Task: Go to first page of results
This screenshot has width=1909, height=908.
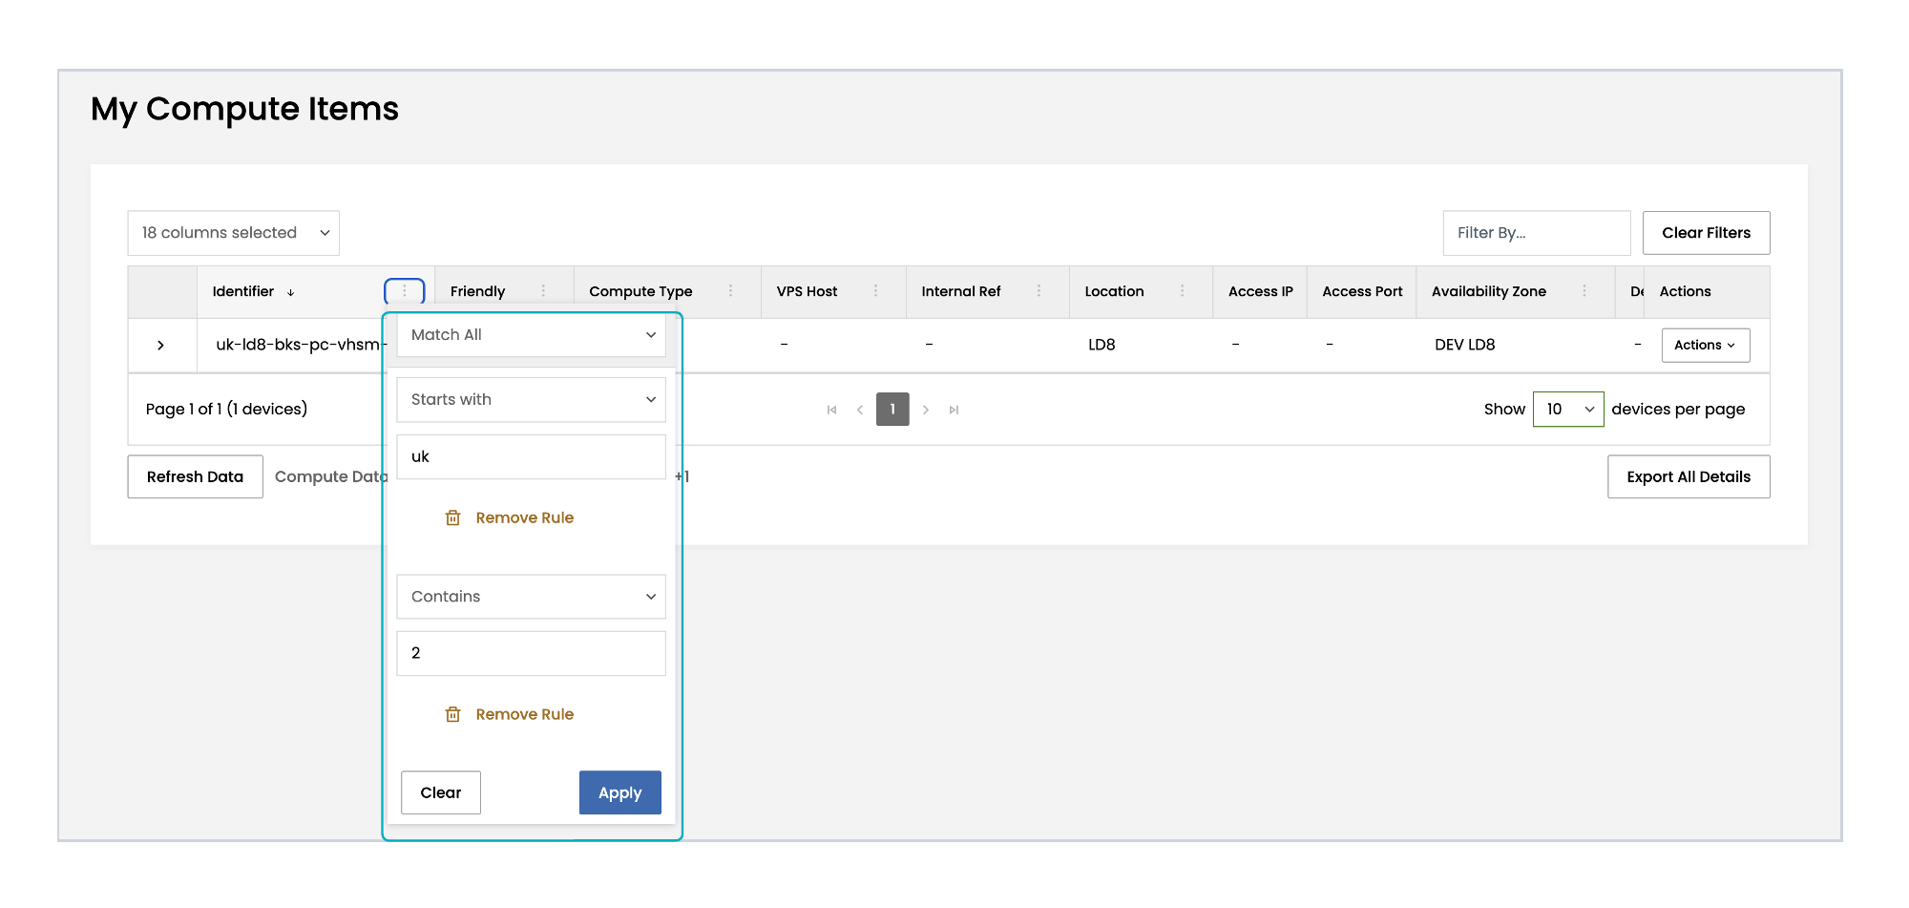Action: click(831, 410)
